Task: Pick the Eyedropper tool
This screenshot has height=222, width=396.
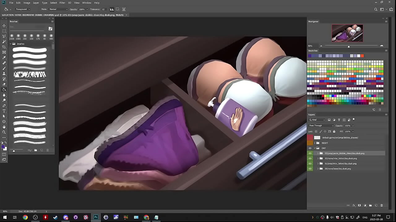Action: (4, 58)
